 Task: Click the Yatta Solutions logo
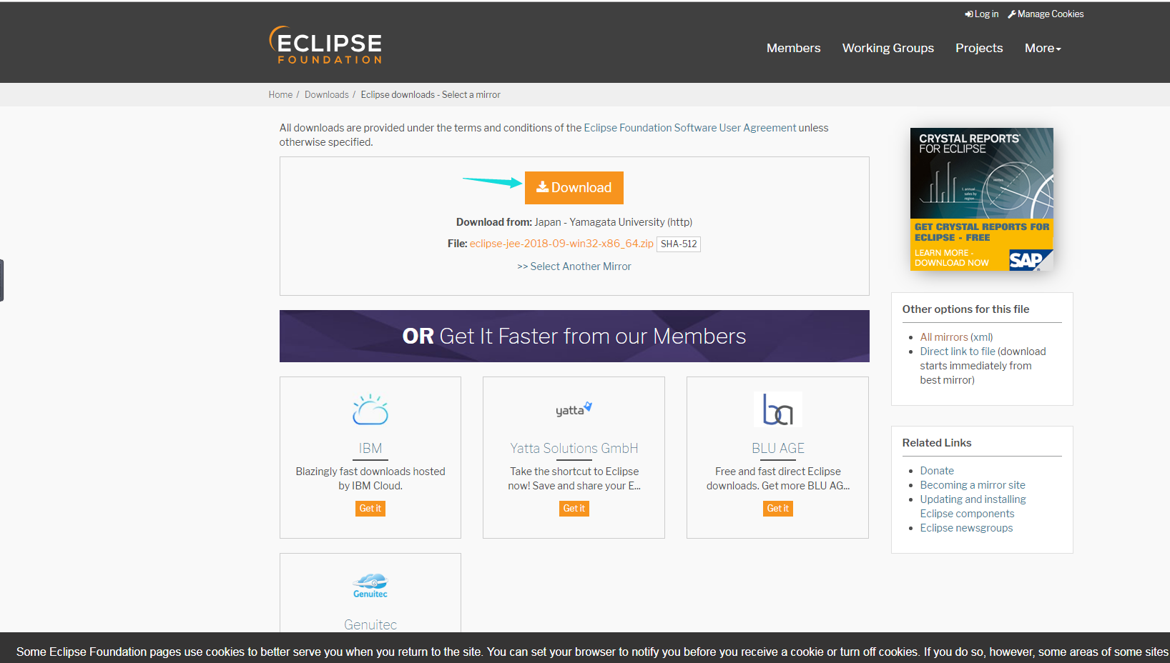[574, 409]
